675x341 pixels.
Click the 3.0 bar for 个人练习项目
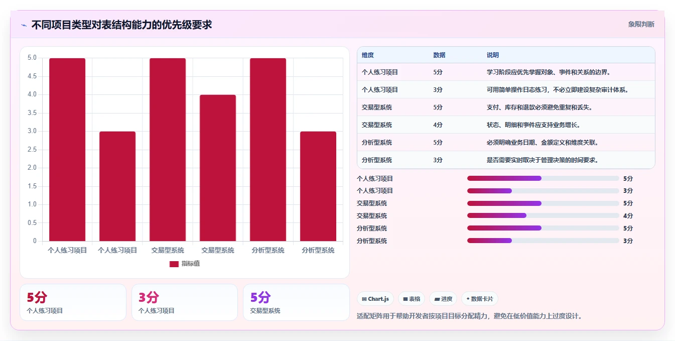point(117,186)
